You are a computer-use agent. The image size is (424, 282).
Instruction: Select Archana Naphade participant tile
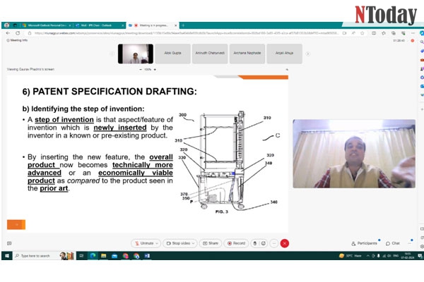point(247,54)
